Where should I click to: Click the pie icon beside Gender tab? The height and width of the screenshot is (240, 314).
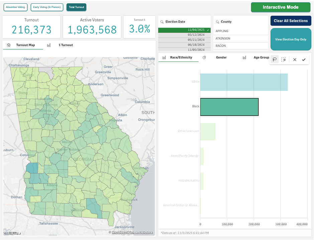tap(204, 57)
